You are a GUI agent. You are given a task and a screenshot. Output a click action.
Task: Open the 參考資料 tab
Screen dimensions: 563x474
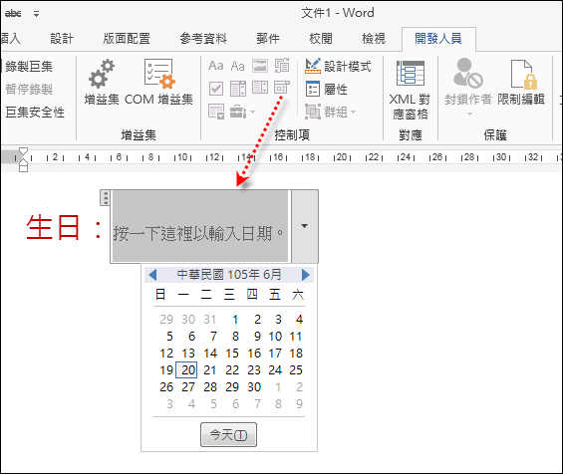click(x=203, y=39)
